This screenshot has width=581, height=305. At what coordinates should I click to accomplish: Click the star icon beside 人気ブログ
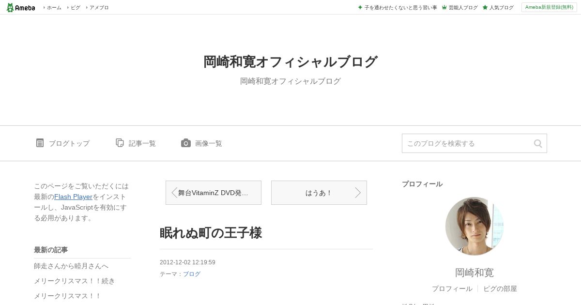click(x=485, y=8)
